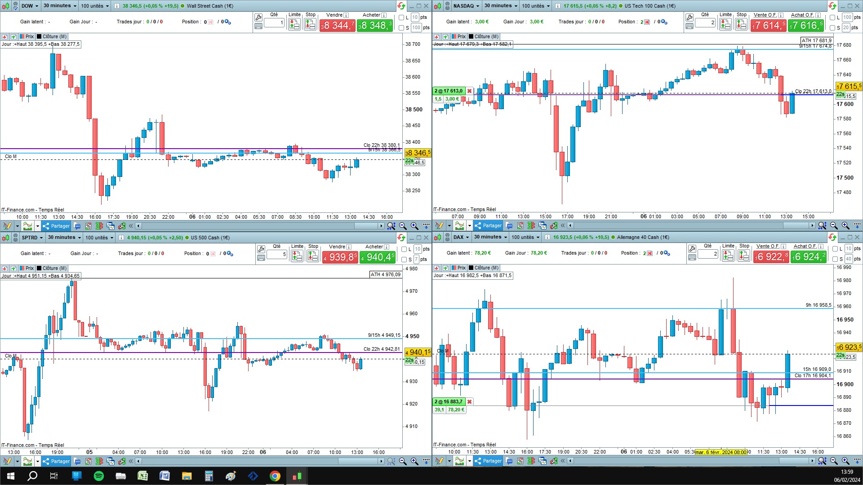Viewport: 863px width, 485px height.
Task: Click the drawing pencil tool icon in the SPTRD chart toolbar
Action: (7, 461)
